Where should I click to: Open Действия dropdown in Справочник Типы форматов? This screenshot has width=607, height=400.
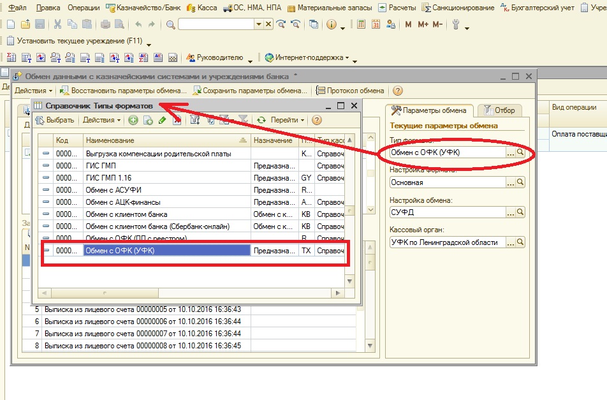(101, 120)
